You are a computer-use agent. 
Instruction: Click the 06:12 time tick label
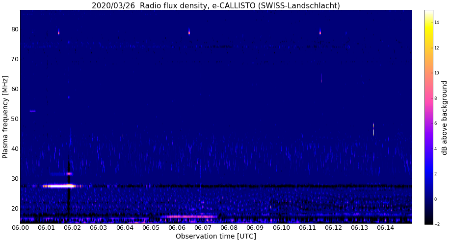click(334, 228)
